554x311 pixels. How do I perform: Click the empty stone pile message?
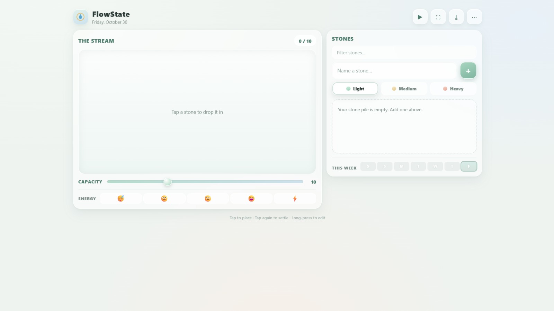click(380, 110)
